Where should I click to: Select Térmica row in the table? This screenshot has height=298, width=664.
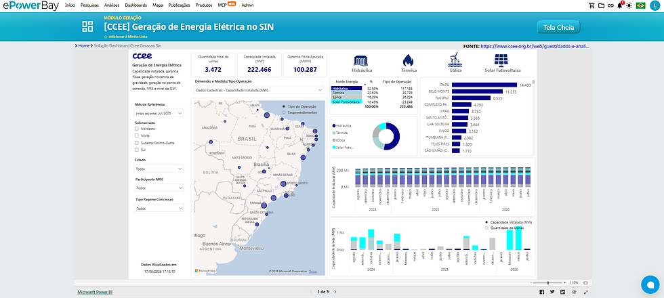tap(373, 92)
